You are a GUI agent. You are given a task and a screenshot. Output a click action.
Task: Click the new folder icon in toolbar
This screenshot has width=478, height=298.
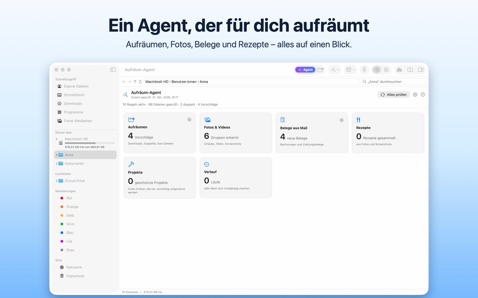click(321, 70)
